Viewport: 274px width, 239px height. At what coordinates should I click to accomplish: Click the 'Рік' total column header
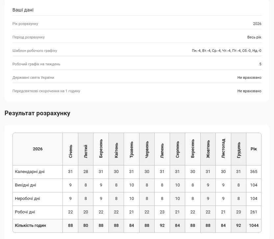point(254,149)
